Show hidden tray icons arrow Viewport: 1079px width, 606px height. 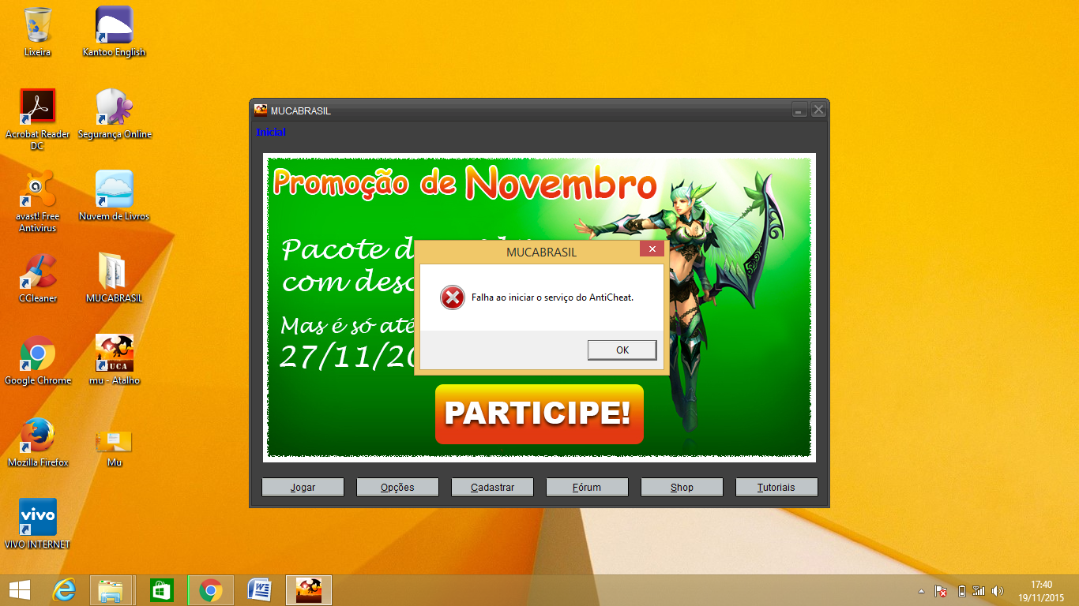pyautogui.click(x=921, y=591)
